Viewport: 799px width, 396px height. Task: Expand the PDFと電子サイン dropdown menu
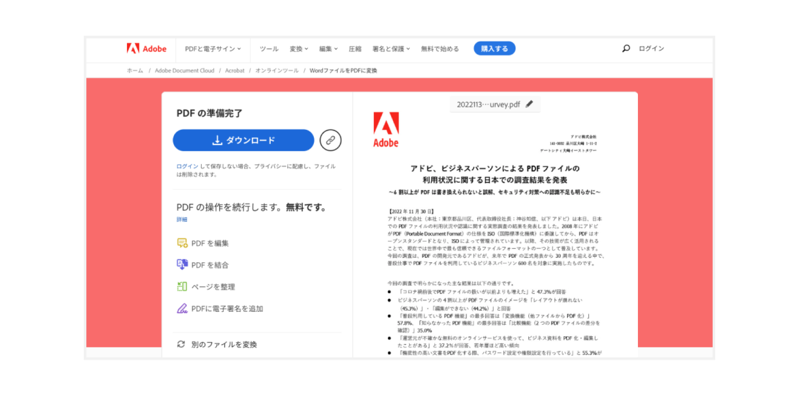[213, 49]
